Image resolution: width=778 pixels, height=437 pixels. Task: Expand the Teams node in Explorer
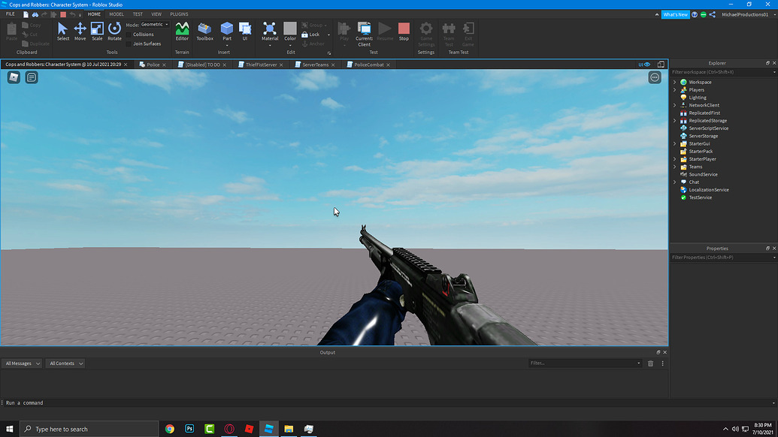(674, 167)
